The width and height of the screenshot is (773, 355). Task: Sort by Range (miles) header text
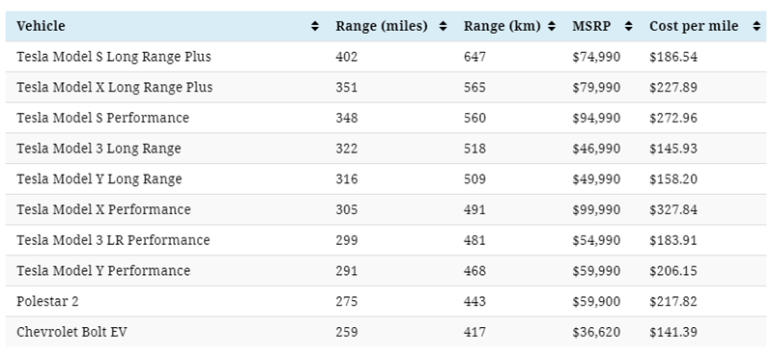[382, 26]
